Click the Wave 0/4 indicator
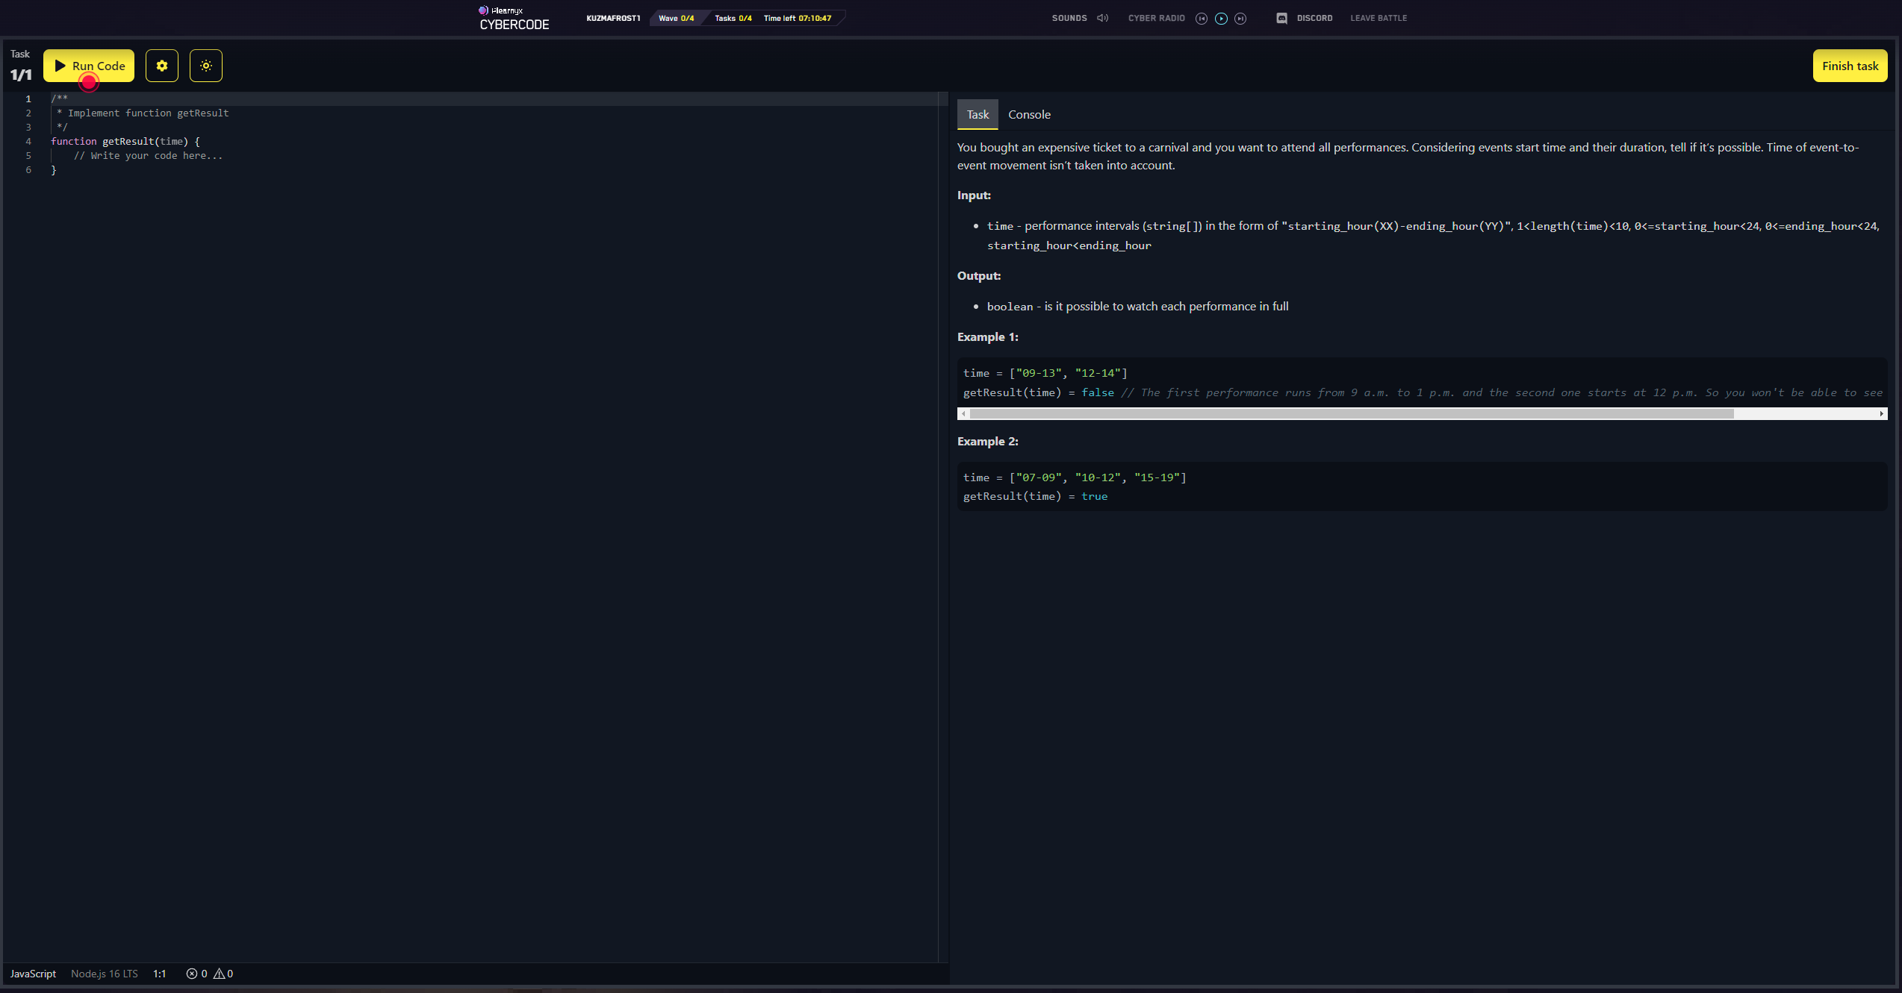Image resolution: width=1902 pixels, height=993 pixels. coord(676,18)
